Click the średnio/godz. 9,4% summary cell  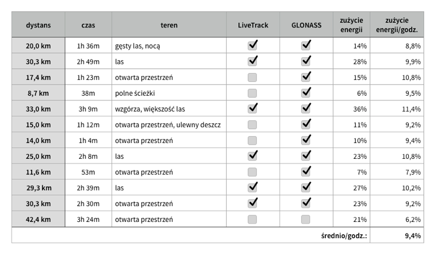[x=397, y=235]
